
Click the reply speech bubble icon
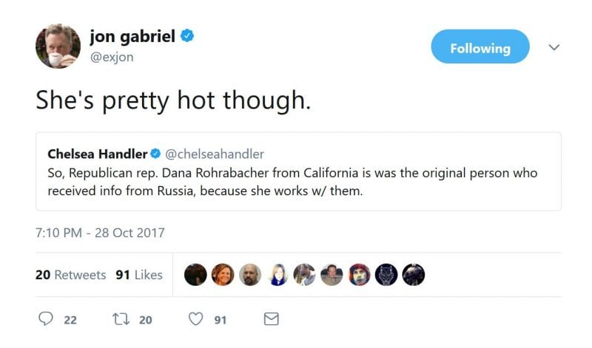click(x=46, y=320)
